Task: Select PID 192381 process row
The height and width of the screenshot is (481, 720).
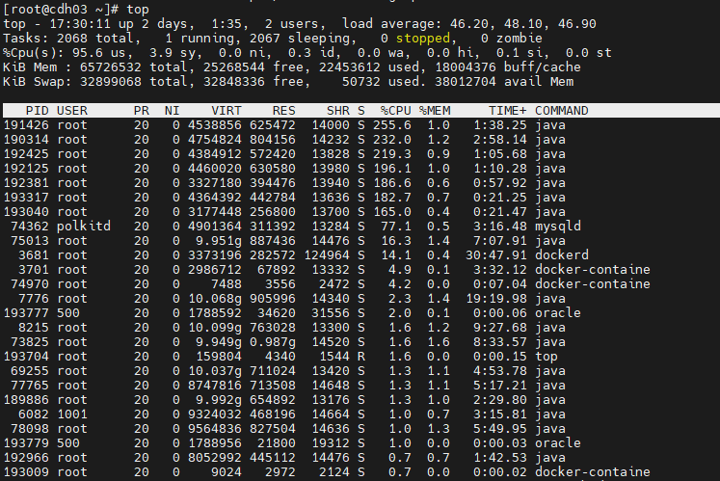Action: (26, 183)
